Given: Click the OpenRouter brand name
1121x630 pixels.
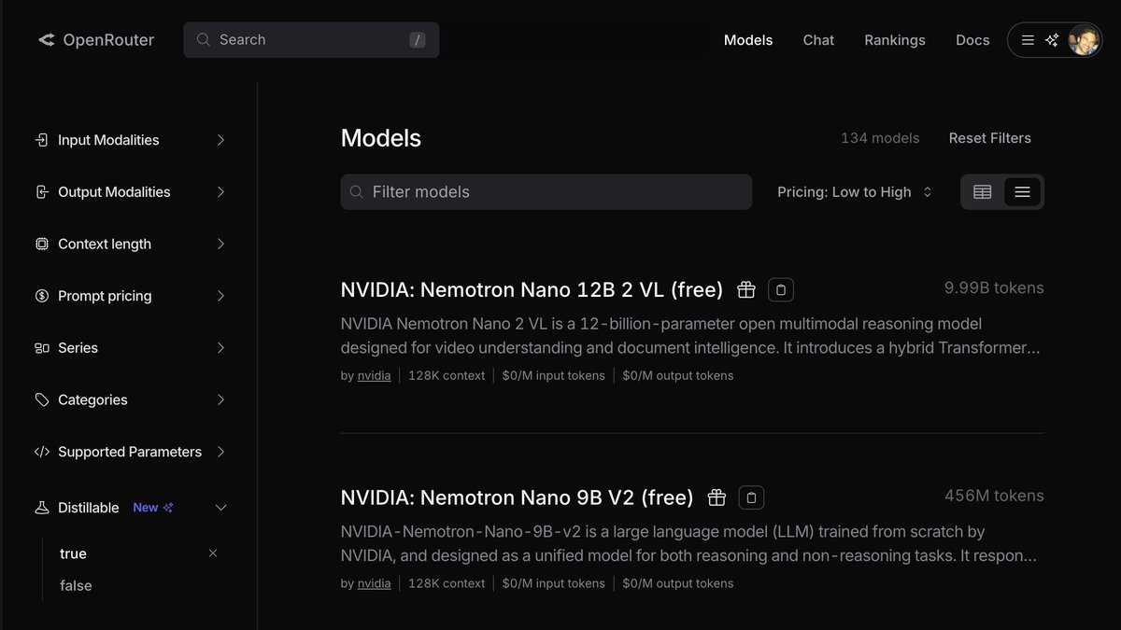Looking at the screenshot, I should (x=108, y=40).
